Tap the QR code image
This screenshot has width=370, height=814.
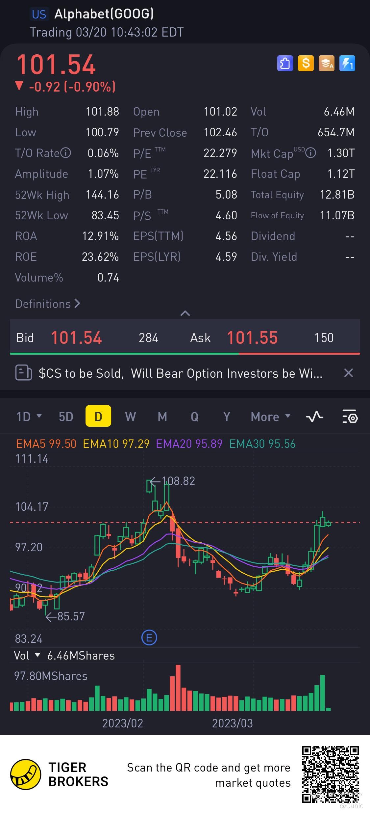331,774
